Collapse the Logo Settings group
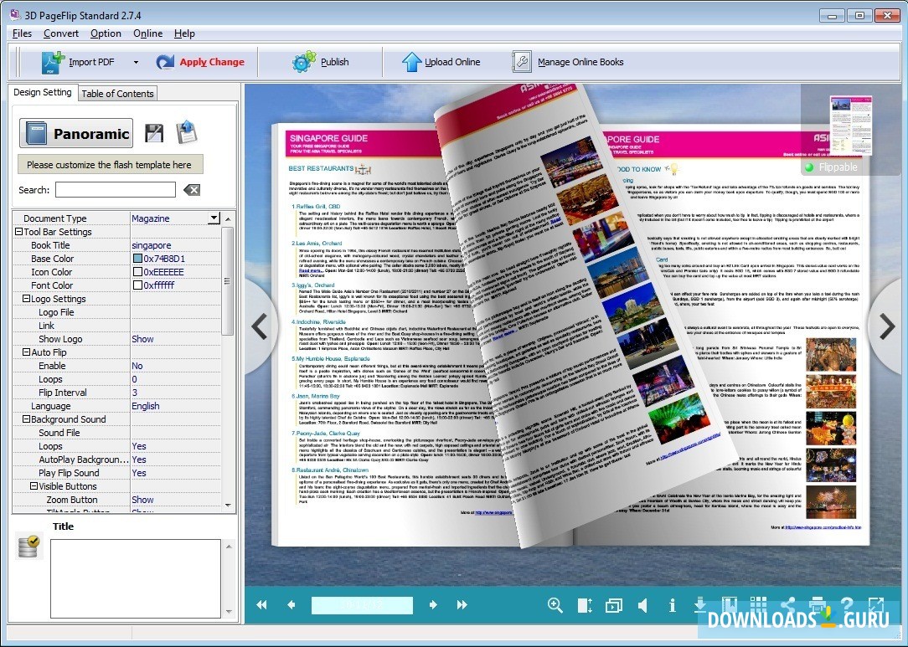The image size is (908, 647). pos(26,299)
